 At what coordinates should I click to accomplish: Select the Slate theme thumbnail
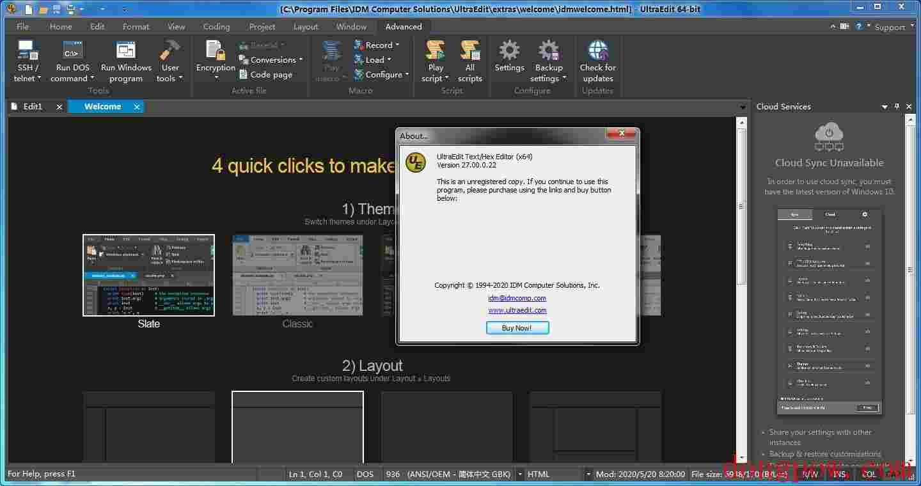(148, 275)
